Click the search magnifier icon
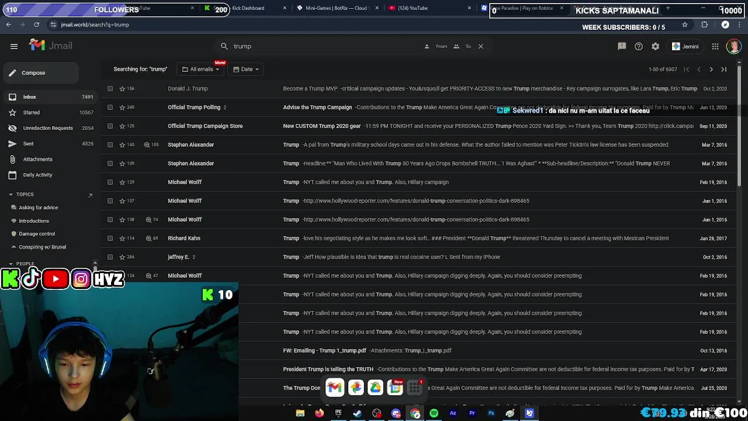Screen dimensions: 748x421 224,46
